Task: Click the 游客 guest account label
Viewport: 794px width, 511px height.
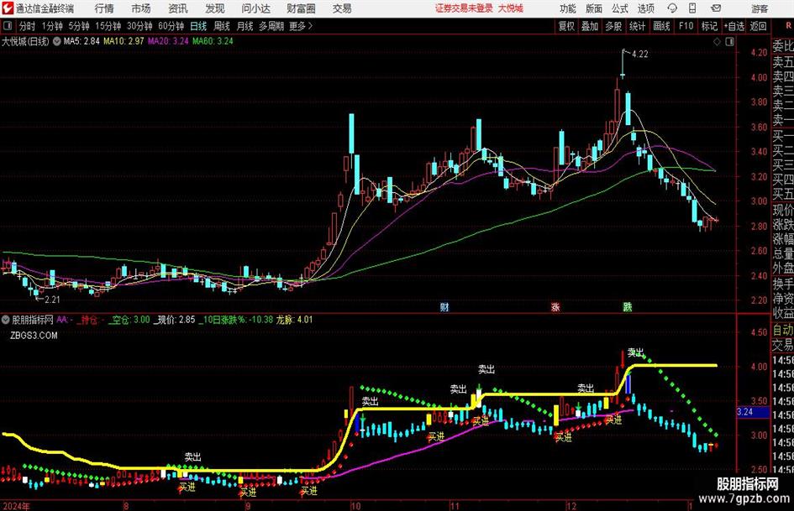Action: coord(760,8)
